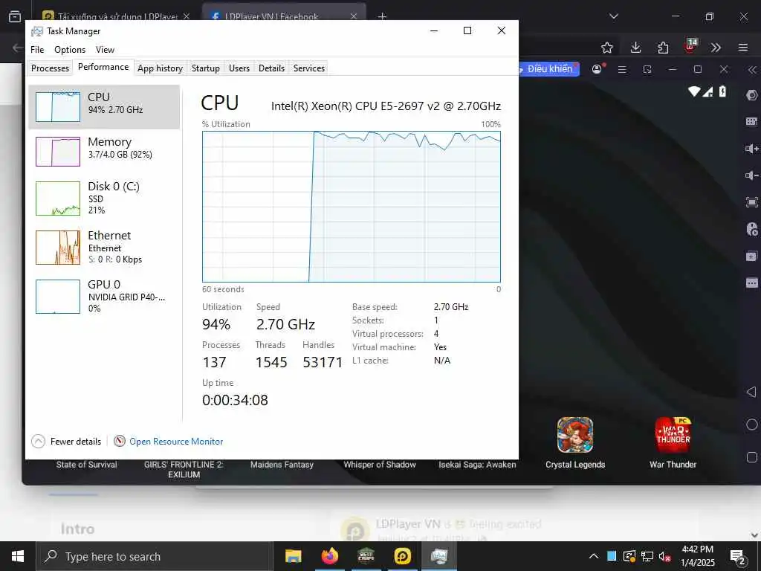
Task: Click Isekai Saga: Awaken app label
Action: click(477, 465)
